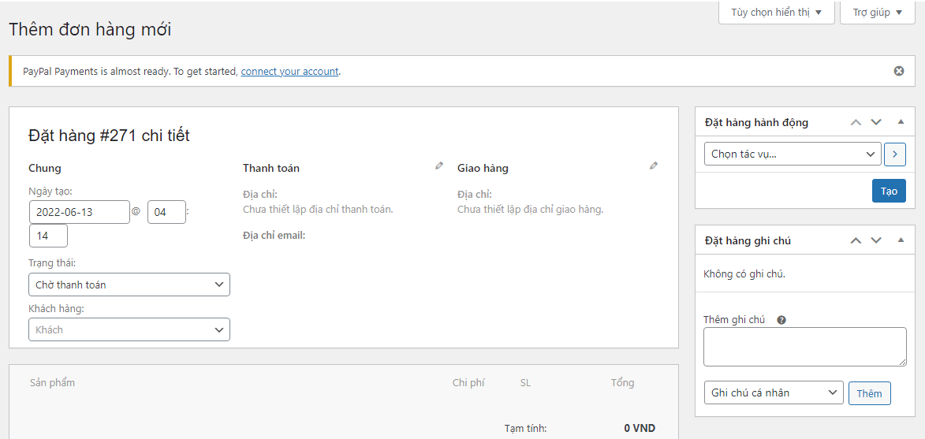925x439 pixels.
Task: Collapse the Đặt hàng ghi chú panel
Action: coord(901,240)
